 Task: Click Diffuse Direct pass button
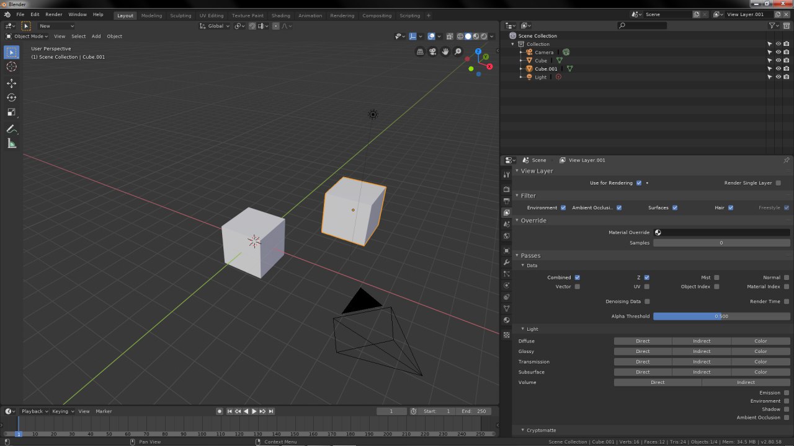[643, 341]
